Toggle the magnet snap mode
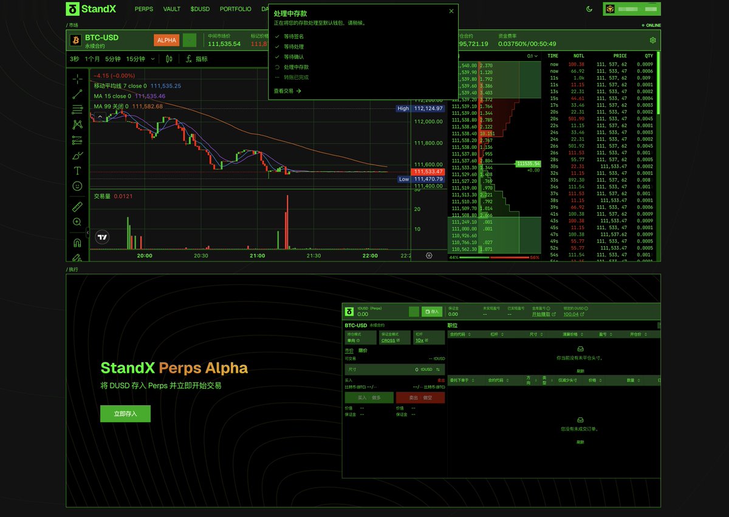This screenshot has width=729, height=517. [77, 242]
